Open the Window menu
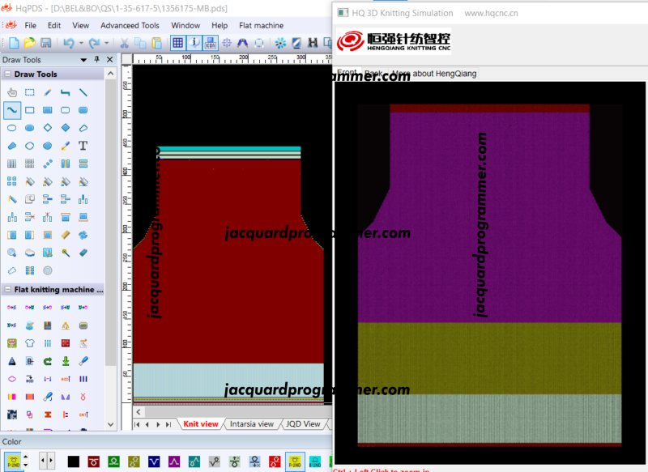 click(185, 25)
